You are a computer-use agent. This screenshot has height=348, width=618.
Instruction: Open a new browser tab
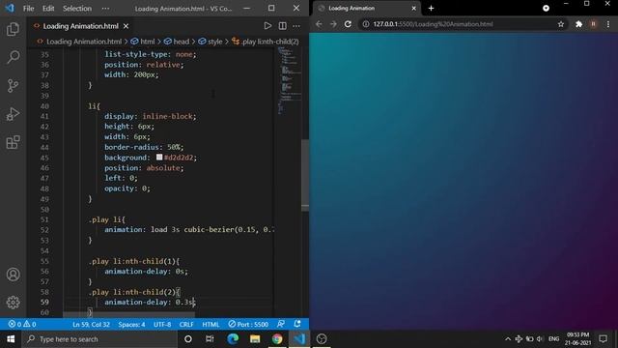coord(431,9)
